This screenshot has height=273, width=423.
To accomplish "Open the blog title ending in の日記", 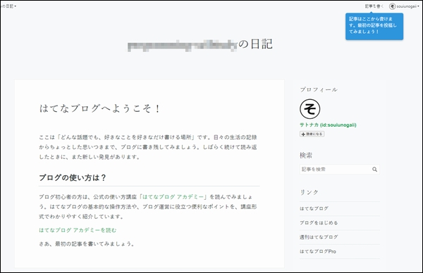I will click(200, 44).
